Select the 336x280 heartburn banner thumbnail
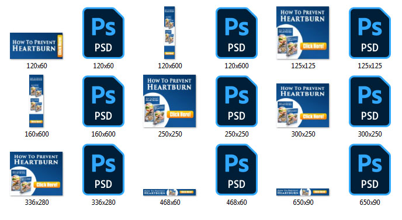This screenshot has height=220, width=402. tap(36, 174)
